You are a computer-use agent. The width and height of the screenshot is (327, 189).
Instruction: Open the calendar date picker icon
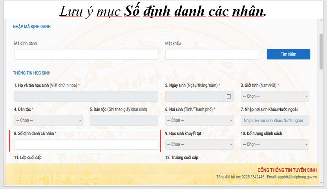pyautogui.click(x=229, y=96)
